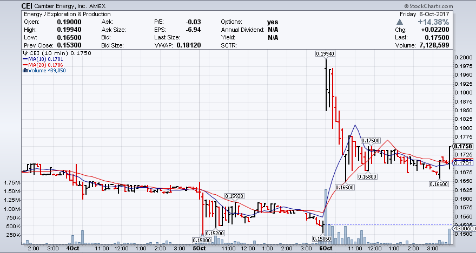Select the 0.16500 price annotation label
Image resolution: width=476 pixels, height=253 pixels.
tap(344, 187)
